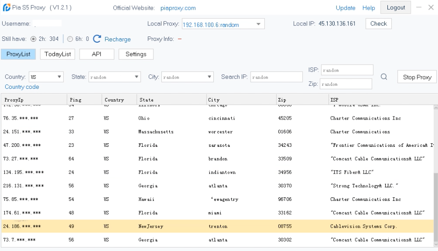Sort by the ProxyIp column header
The height and width of the screenshot is (251, 438).
34,100
